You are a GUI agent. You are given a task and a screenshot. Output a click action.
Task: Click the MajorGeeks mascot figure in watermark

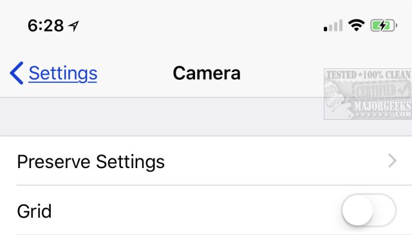pyautogui.click(x=337, y=99)
